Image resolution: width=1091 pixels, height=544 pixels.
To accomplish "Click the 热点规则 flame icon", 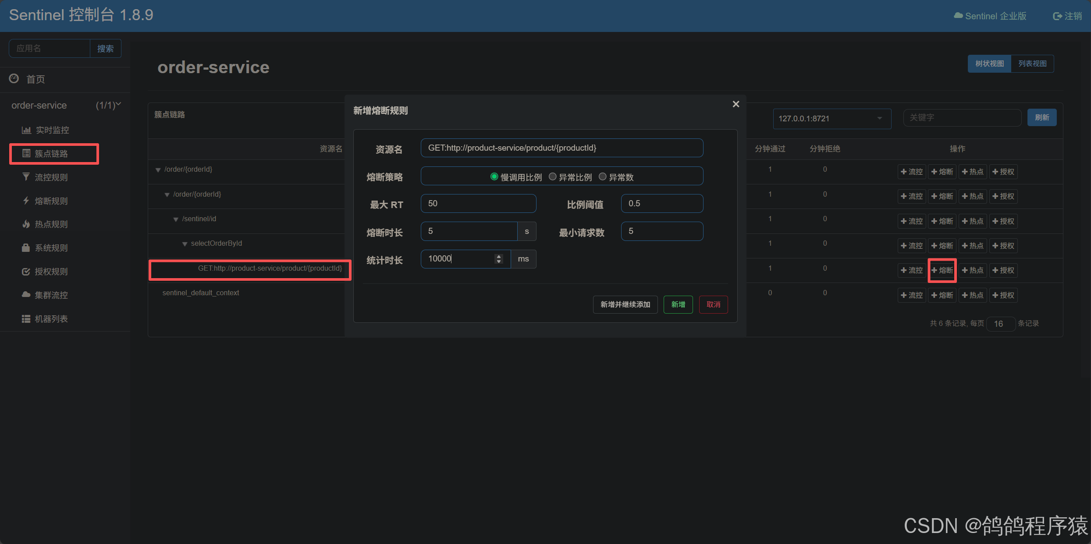I will click(26, 224).
